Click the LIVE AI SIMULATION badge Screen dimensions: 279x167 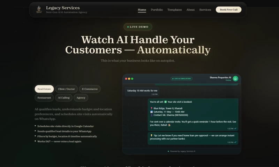pos(181,79)
